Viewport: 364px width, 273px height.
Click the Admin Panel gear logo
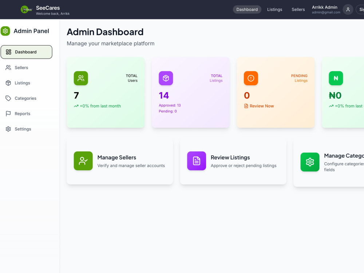(5, 31)
